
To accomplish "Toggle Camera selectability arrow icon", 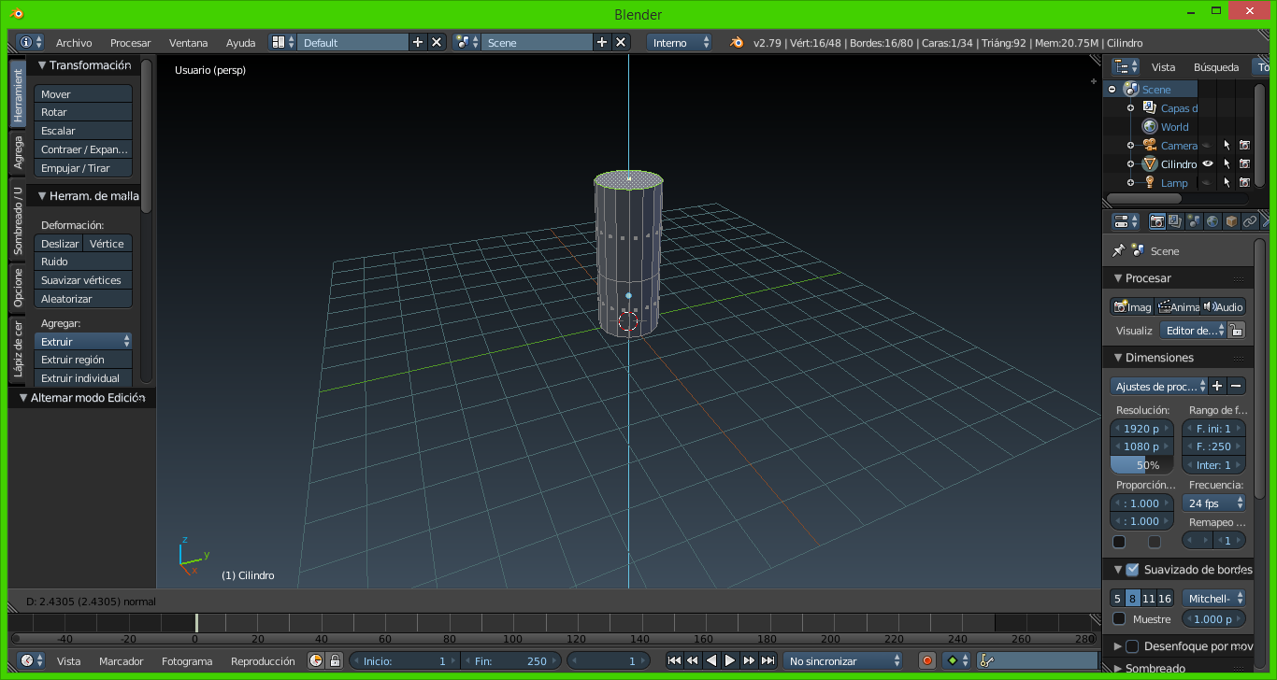I will point(1227,146).
